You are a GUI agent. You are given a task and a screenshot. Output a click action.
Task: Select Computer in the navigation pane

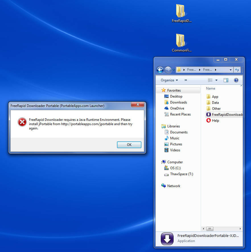pyautogui.click(x=175, y=162)
